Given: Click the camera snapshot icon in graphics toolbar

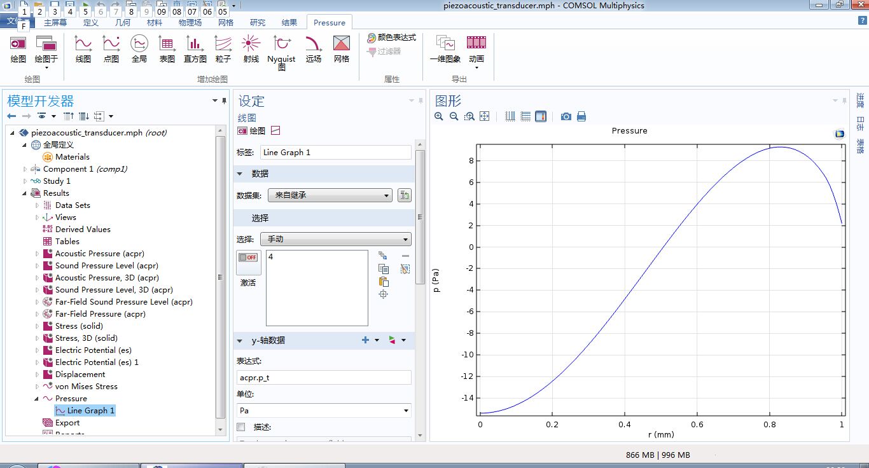Looking at the screenshot, I should 566,116.
